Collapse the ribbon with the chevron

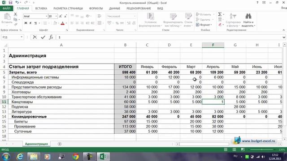click(284, 30)
